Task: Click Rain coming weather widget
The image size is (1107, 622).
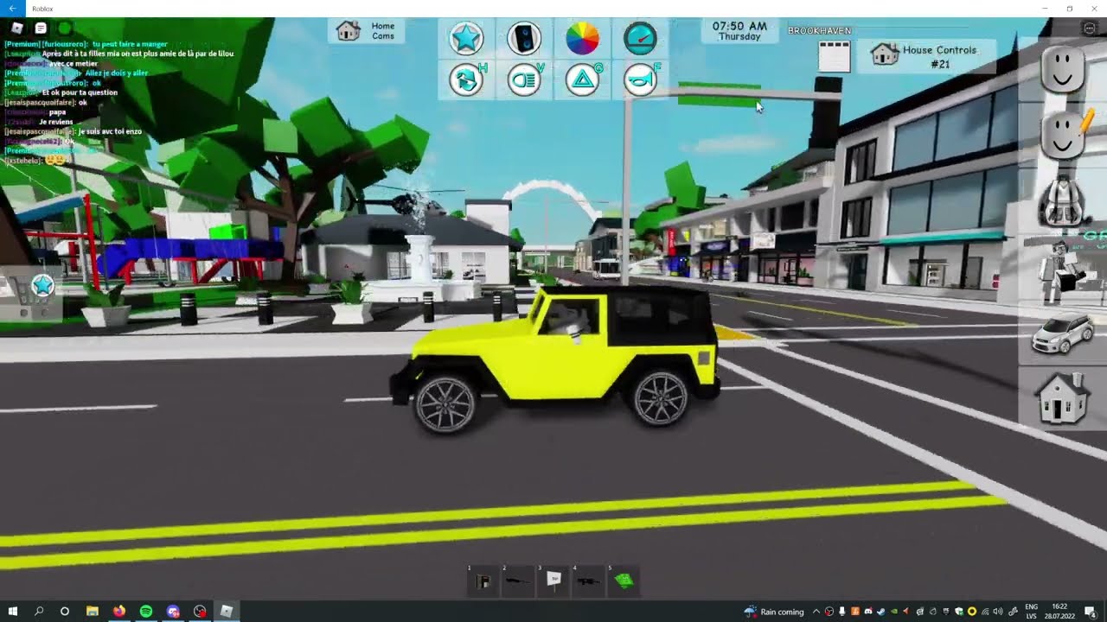Action: pos(774,612)
